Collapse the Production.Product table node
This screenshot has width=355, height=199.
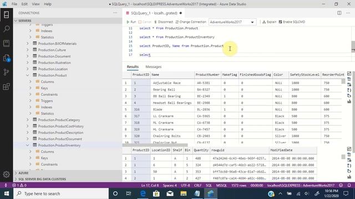27,75
